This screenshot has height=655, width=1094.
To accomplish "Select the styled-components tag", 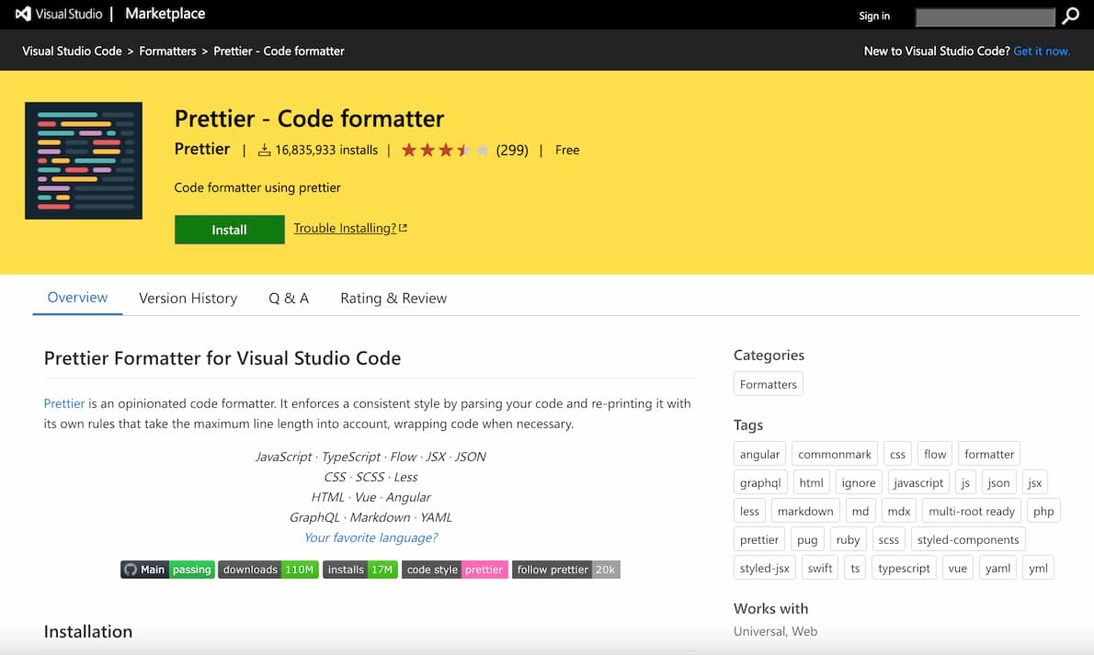I will [968, 540].
